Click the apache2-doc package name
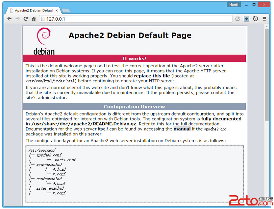Image resolution: width=274 pixels, height=209 pixels. [215, 129]
